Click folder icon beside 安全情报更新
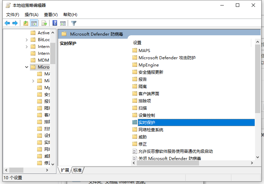Viewport: 264px width, 184px height. pyautogui.click(x=135, y=72)
